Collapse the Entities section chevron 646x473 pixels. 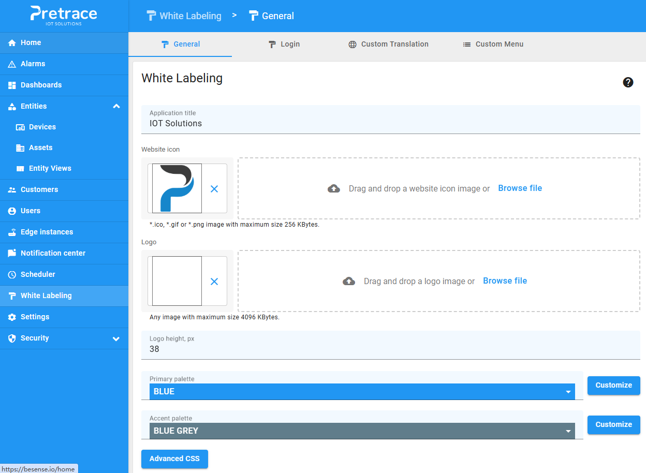pyautogui.click(x=116, y=106)
